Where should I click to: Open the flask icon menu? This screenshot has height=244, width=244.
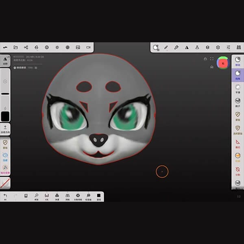(197, 47)
